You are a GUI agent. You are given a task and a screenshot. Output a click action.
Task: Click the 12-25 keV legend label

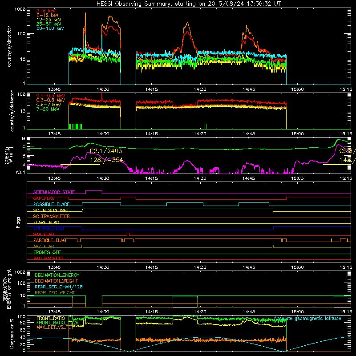click(x=49, y=20)
